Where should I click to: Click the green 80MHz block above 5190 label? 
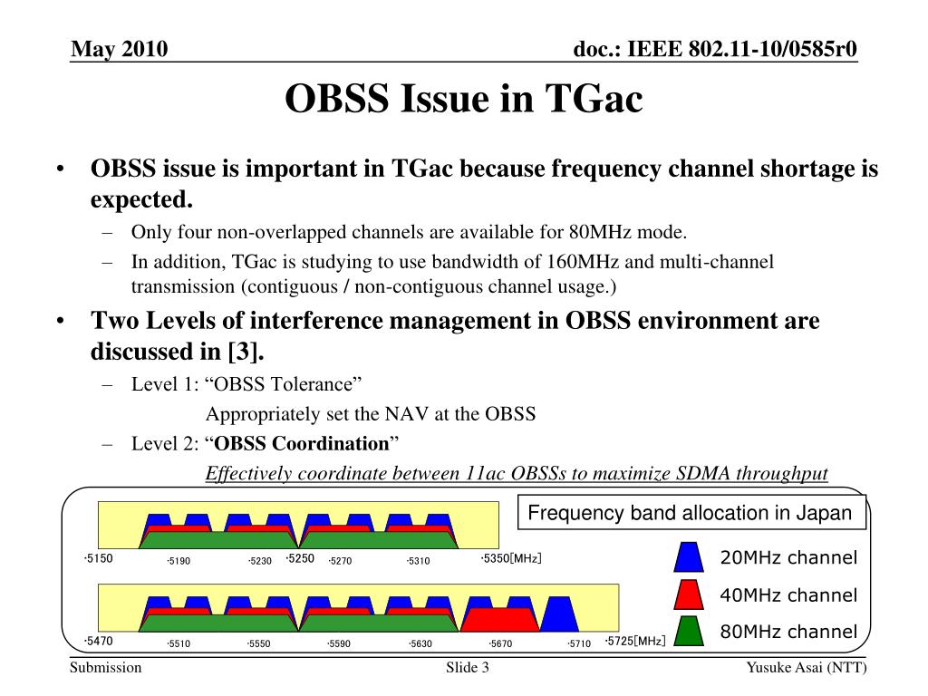click(x=218, y=540)
